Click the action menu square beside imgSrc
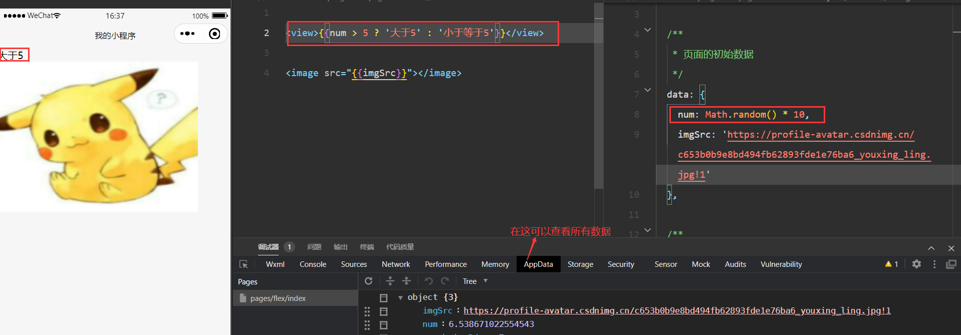The width and height of the screenshot is (961, 335). point(384,311)
